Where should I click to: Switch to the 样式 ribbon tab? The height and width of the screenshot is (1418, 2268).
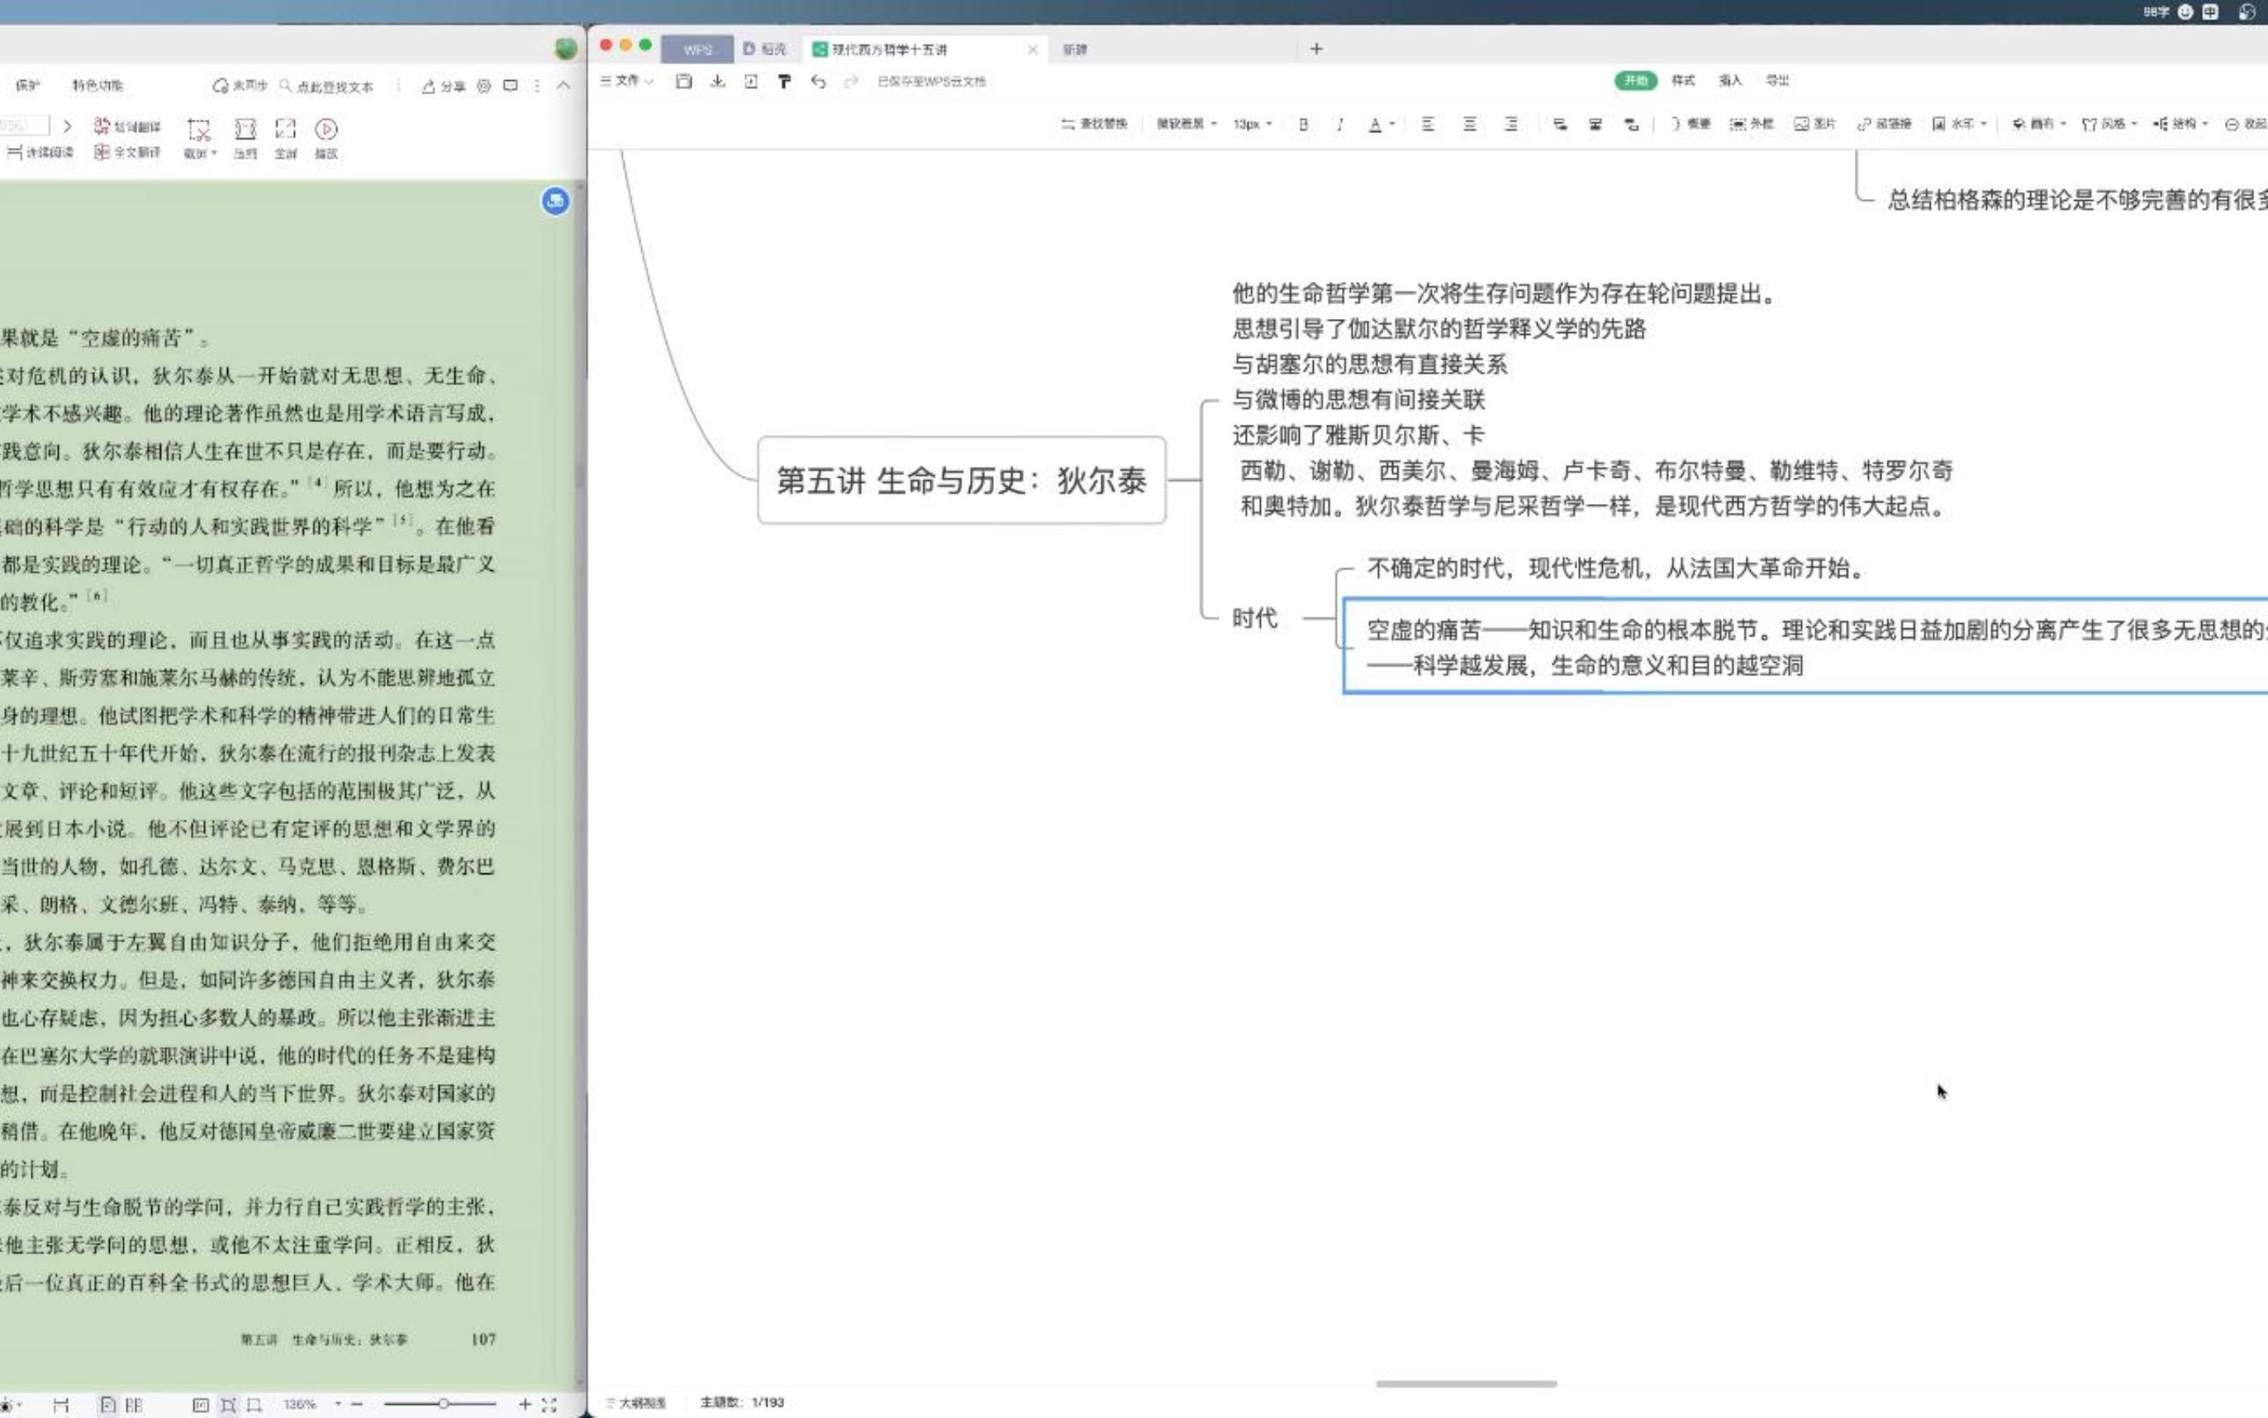pyautogui.click(x=1683, y=81)
